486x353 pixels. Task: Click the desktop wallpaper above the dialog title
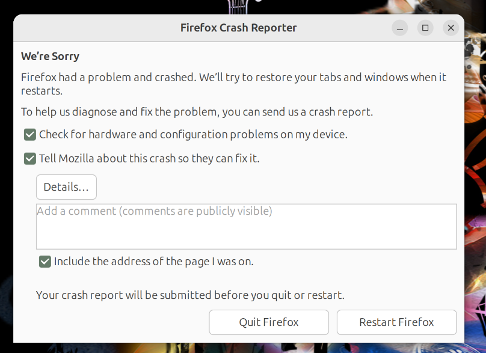(x=124, y=6)
